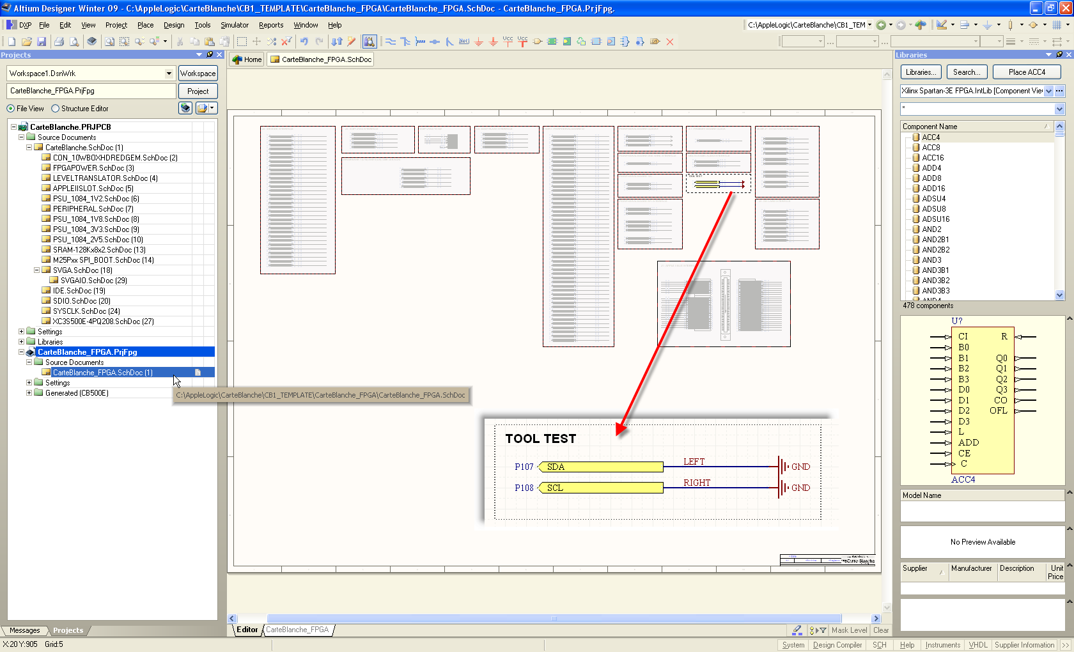1074x652 pixels.
Task: Open an existing document via folder icon
Action: click(26, 42)
